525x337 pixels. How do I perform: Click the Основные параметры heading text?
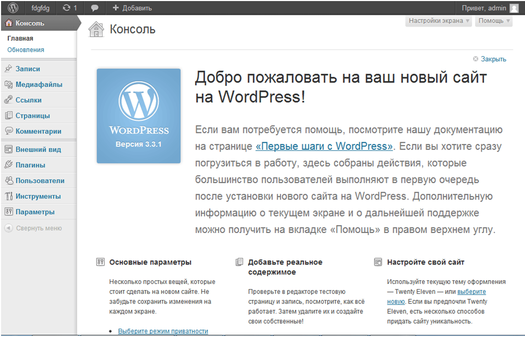[x=150, y=262]
